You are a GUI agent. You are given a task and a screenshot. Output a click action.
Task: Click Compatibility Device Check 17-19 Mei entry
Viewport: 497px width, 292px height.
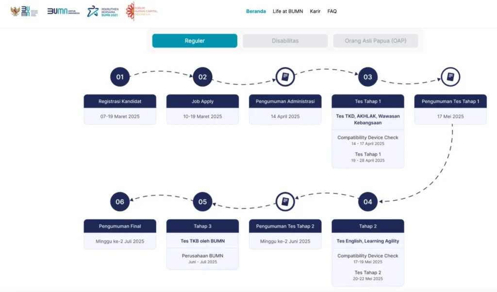coord(368,259)
